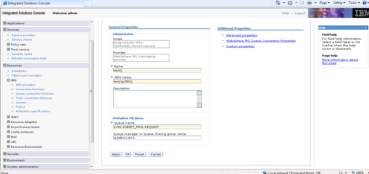Open the Page menu

(325, 3)
